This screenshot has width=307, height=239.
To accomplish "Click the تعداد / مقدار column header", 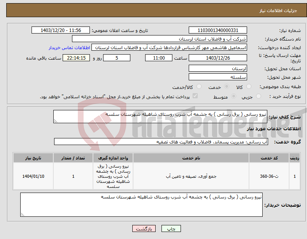I will pos(73,158).
